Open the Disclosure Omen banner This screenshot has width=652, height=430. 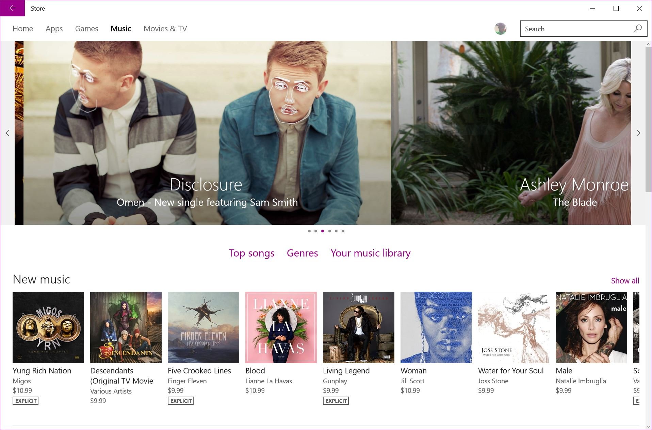click(x=207, y=133)
